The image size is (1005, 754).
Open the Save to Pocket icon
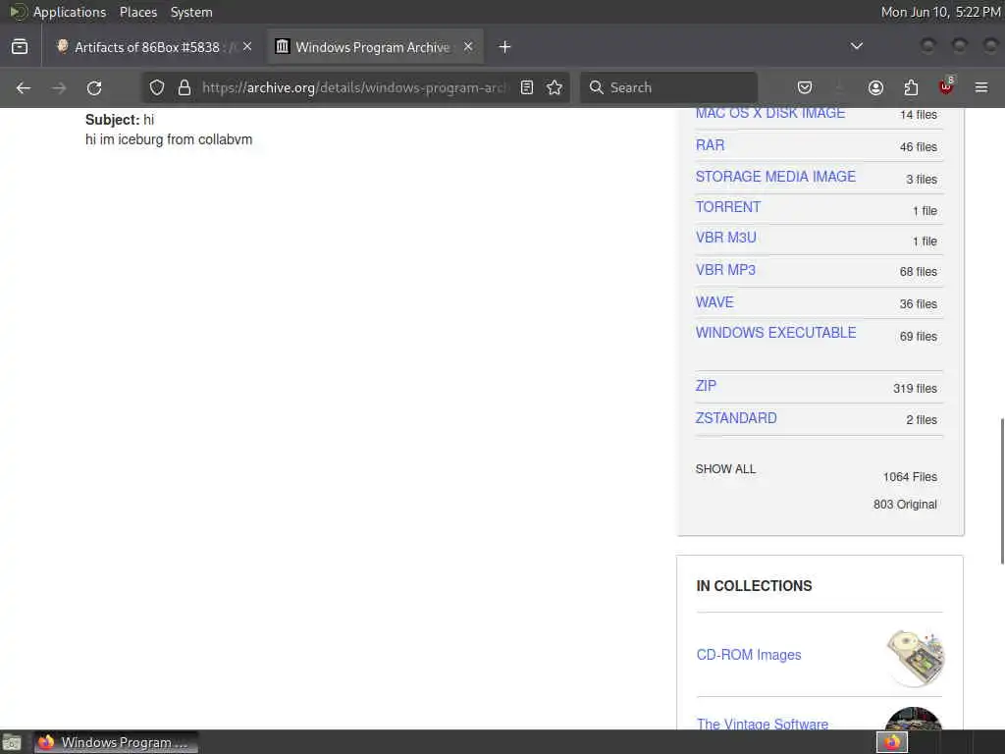click(805, 87)
